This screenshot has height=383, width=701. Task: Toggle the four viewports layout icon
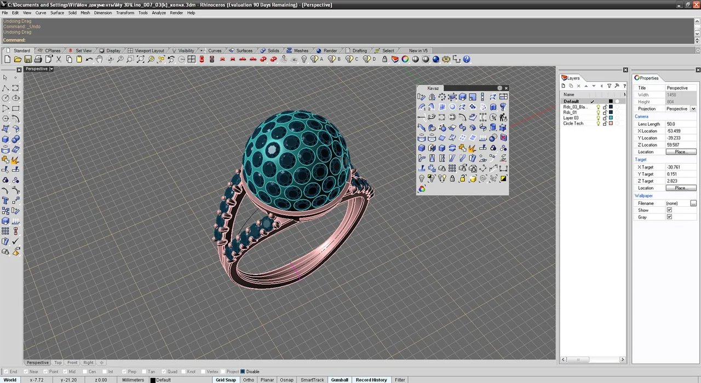pos(191,59)
